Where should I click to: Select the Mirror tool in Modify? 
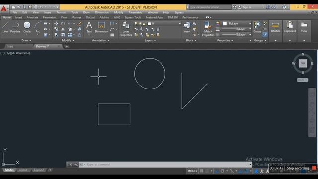click(x=63, y=29)
